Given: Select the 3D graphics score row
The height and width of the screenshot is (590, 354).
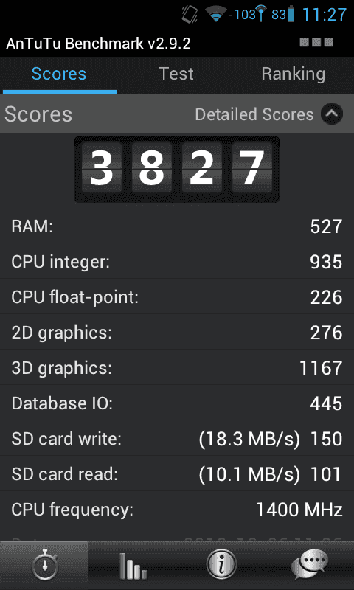Looking at the screenshot, I should tap(177, 367).
